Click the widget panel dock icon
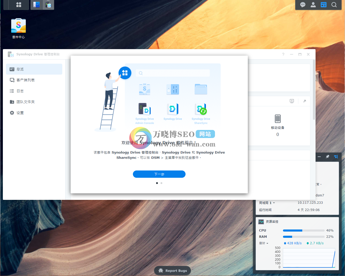 (x=336, y=156)
